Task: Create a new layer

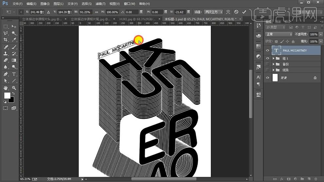Action: coord(309,179)
